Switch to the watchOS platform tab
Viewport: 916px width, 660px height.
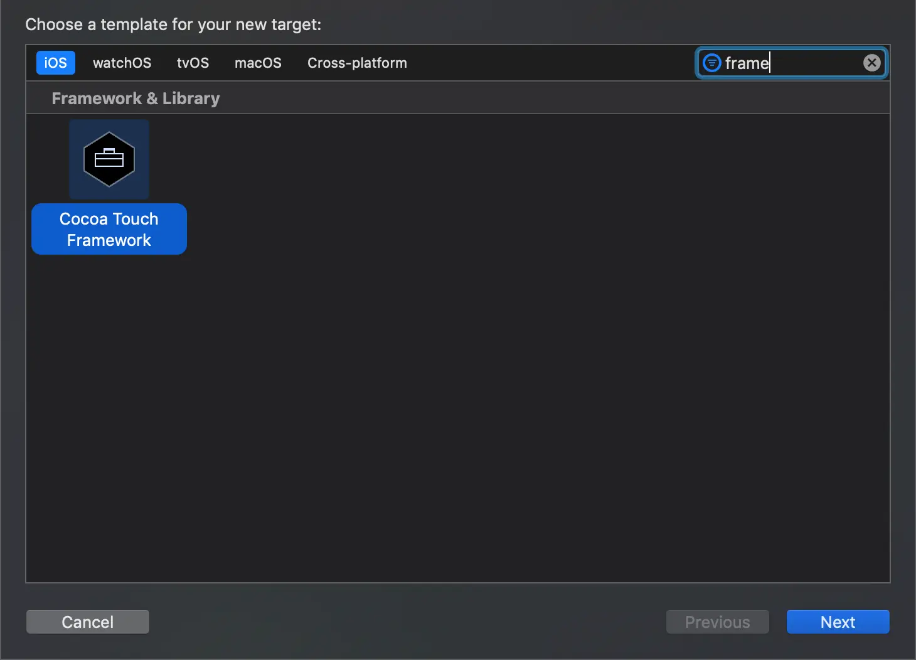122,63
